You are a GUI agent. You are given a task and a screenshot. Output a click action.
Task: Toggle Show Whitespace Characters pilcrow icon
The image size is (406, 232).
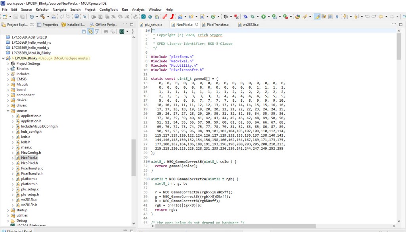click(x=337, y=17)
